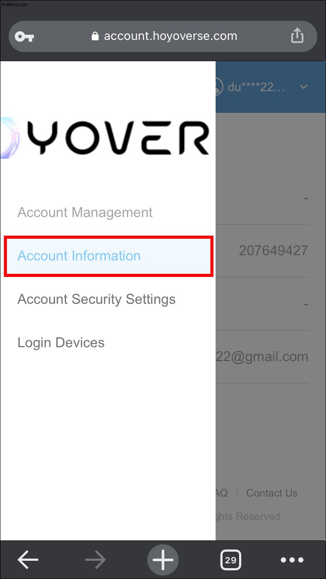Go back with the left arrow

28,560
